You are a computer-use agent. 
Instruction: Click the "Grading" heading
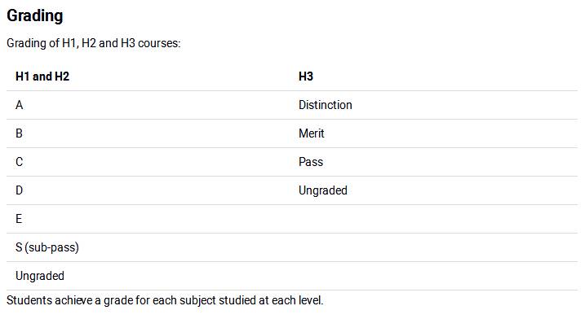click(x=34, y=15)
